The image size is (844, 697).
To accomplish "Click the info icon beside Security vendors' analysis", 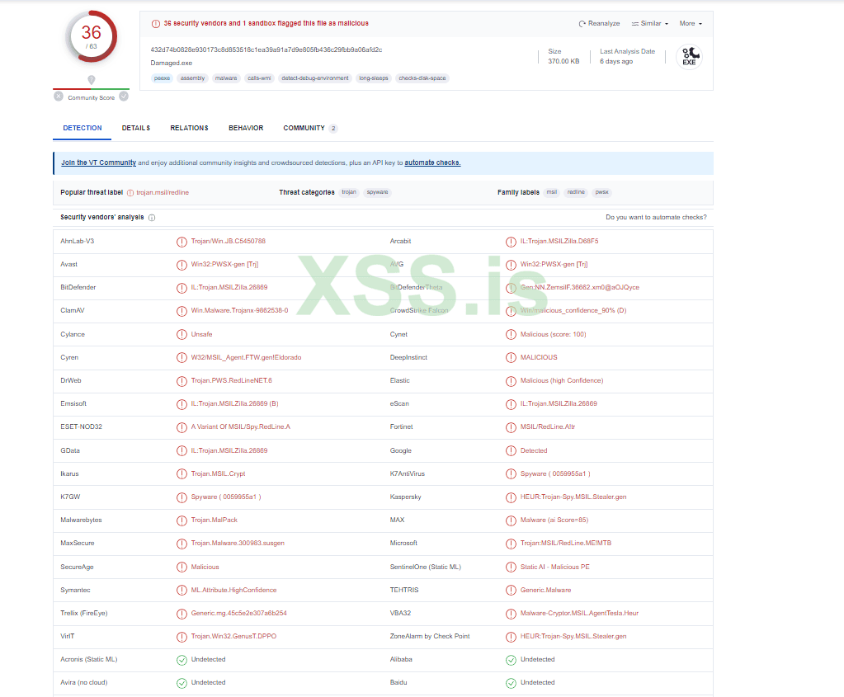I will [x=152, y=218].
